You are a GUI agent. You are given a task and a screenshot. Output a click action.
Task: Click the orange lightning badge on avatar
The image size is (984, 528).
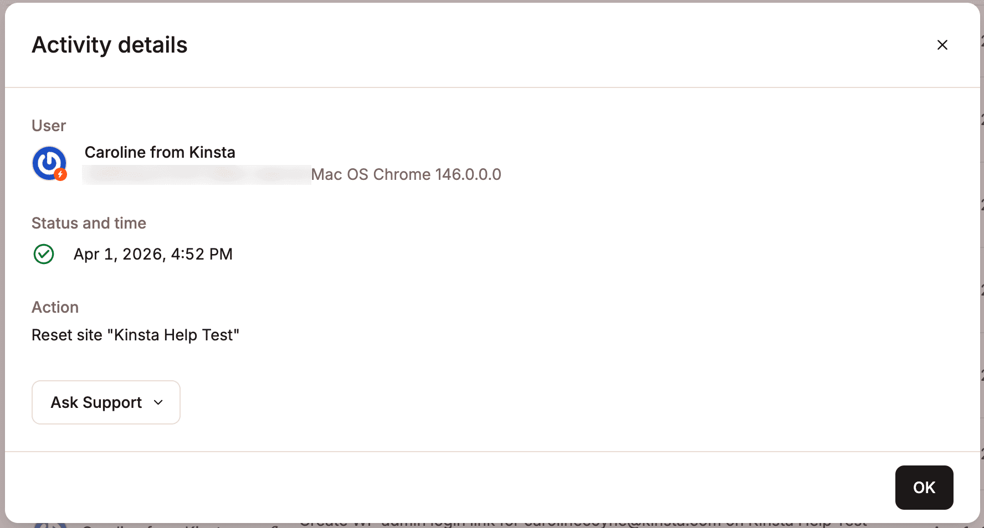[x=61, y=175]
